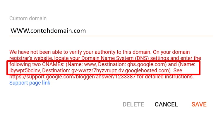Click the 'verify your authority' phrase

pos(93,52)
